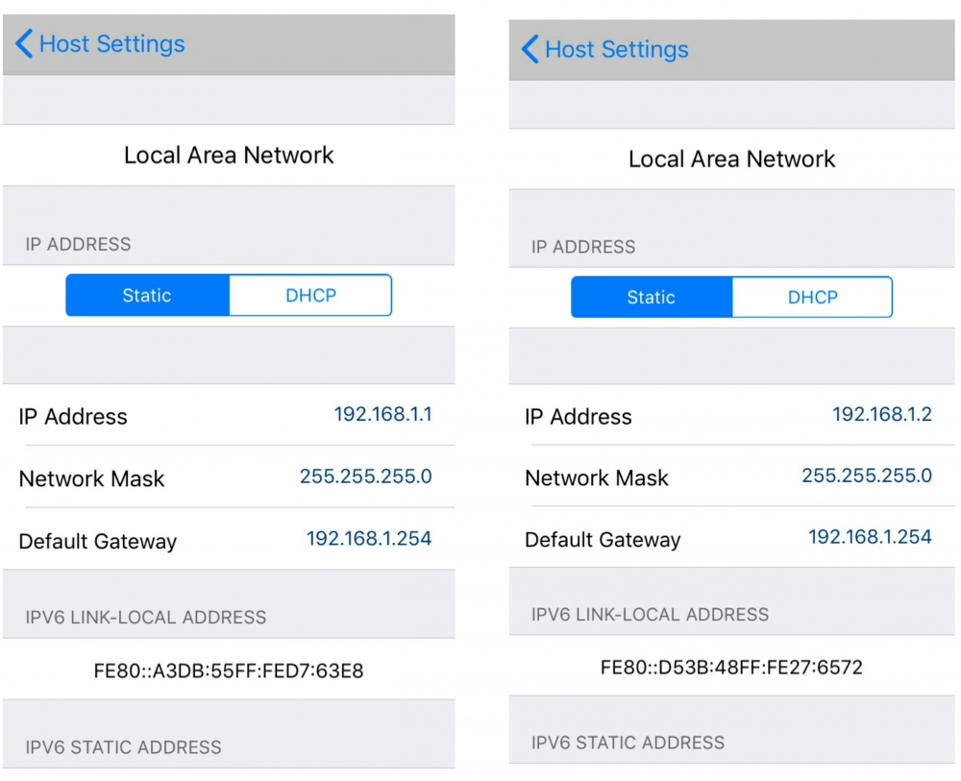Edit the IP address 192.168.1.1

(x=382, y=415)
